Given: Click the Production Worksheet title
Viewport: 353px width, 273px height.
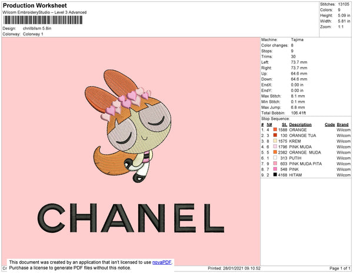Looking at the screenshot, I should click(x=35, y=5).
